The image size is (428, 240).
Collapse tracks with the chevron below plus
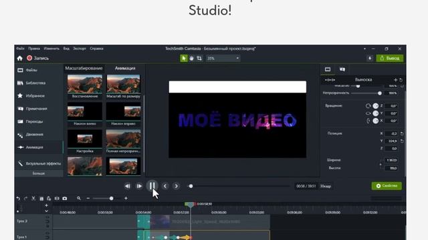click(46, 211)
